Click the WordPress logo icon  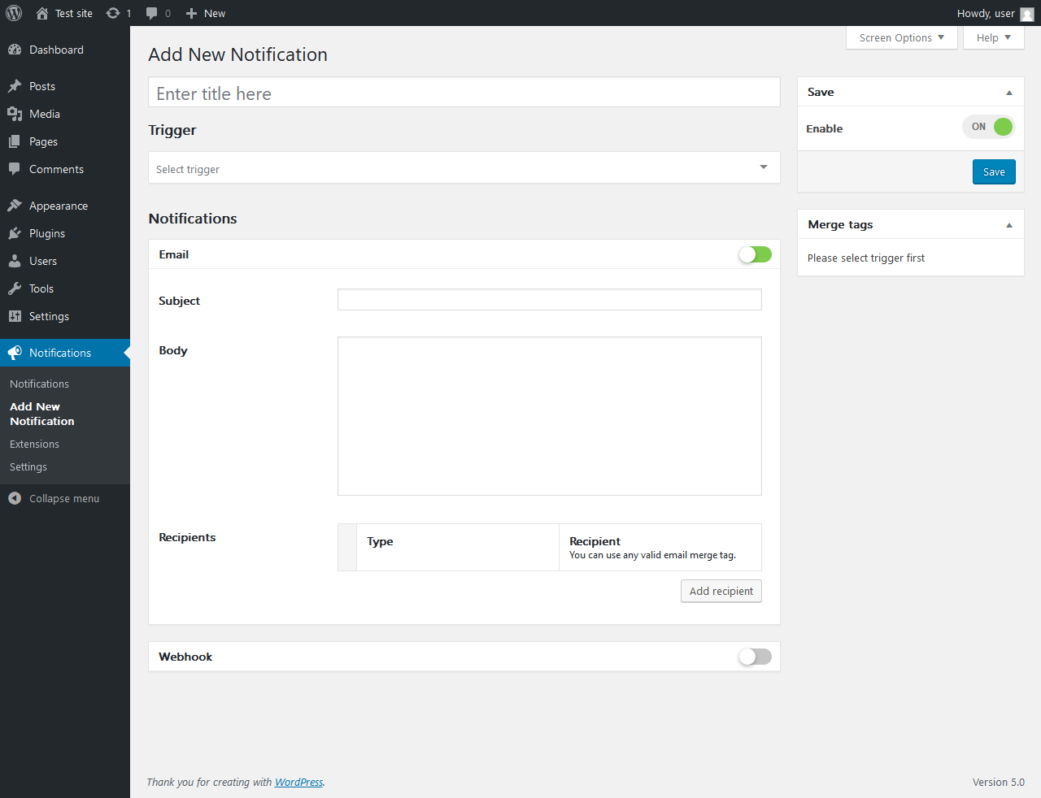point(14,13)
